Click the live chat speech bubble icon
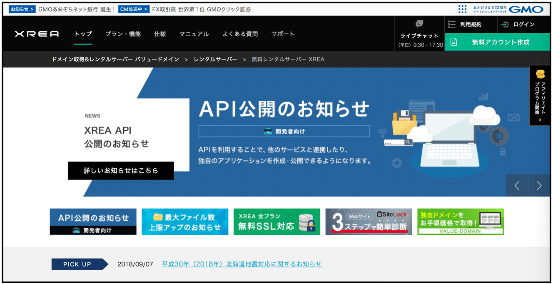 (x=419, y=24)
